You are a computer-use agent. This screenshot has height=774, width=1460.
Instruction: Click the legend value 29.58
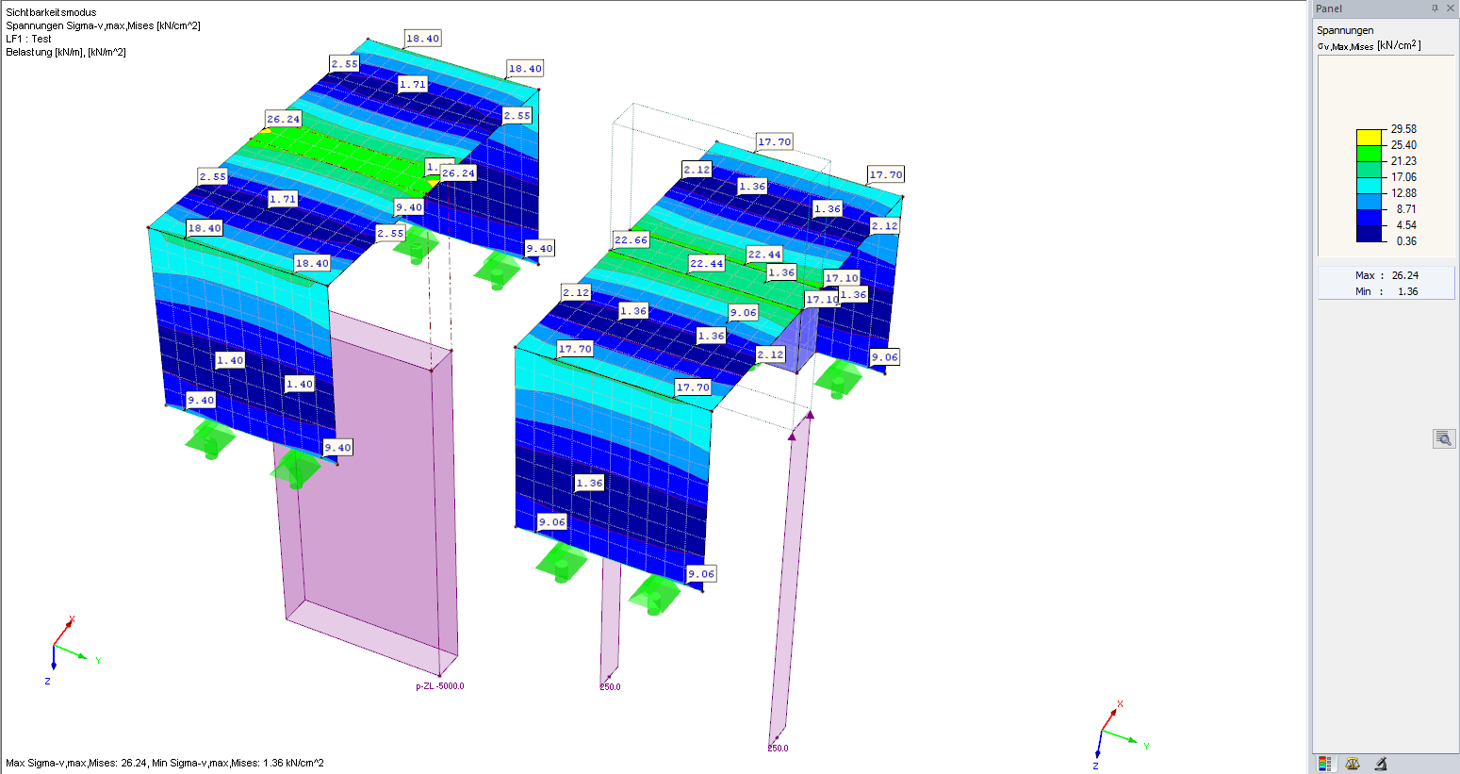[x=1403, y=129]
